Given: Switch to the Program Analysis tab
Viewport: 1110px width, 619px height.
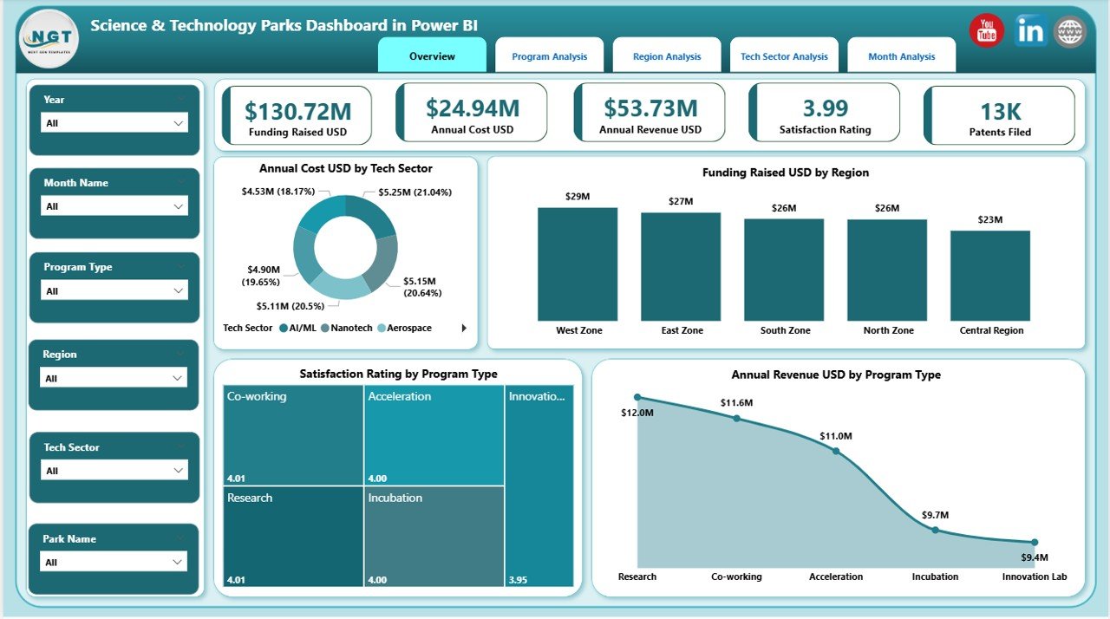Looking at the screenshot, I should pos(549,55).
